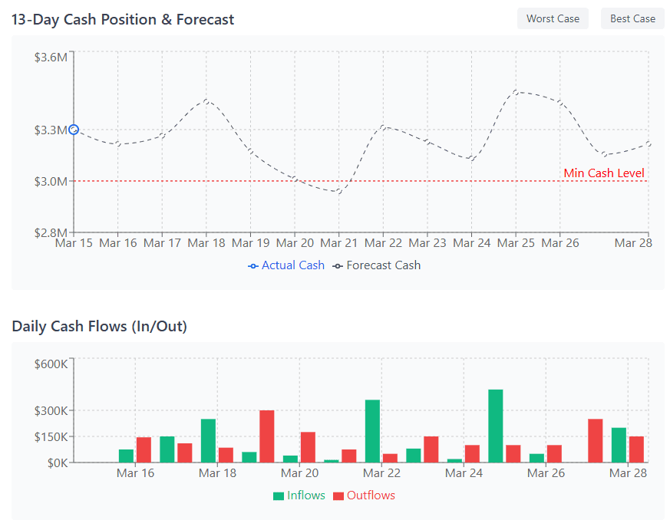Click the red outflow bar for Mar 16
Screen dimensions: 670x530
pos(144,449)
